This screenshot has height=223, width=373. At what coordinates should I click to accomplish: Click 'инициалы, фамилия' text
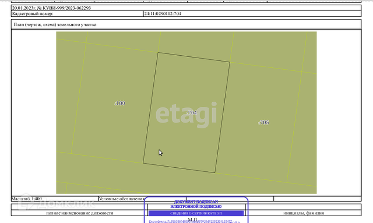coord(304,213)
